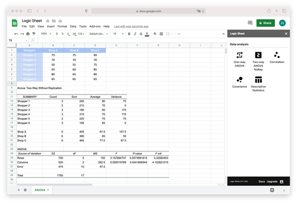Image resolution: width=297 pixels, height=203 pixels.
Task: Open the zoom level dropdown
Action: coord(46,34)
